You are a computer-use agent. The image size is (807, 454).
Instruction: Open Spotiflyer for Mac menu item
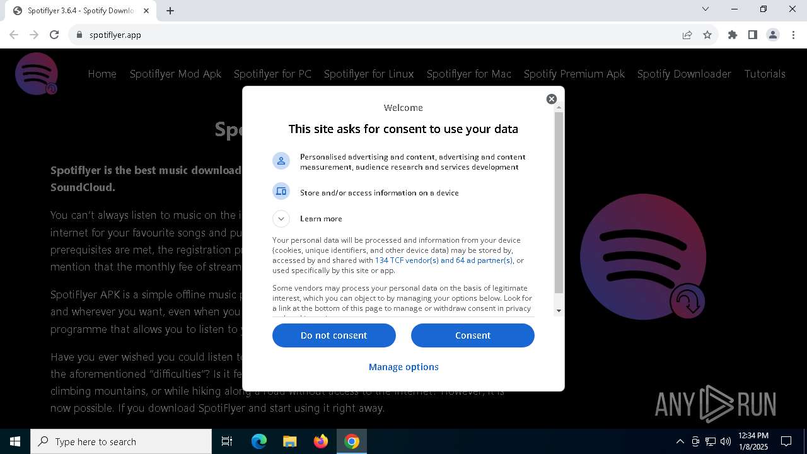point(469,74)
